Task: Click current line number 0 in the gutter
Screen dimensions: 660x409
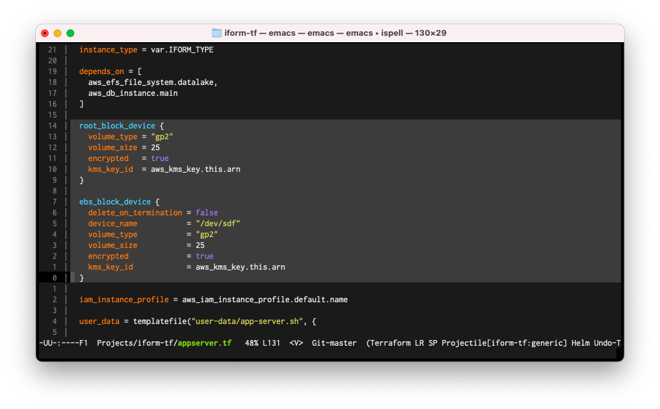Action: click(x=54, y=278)
